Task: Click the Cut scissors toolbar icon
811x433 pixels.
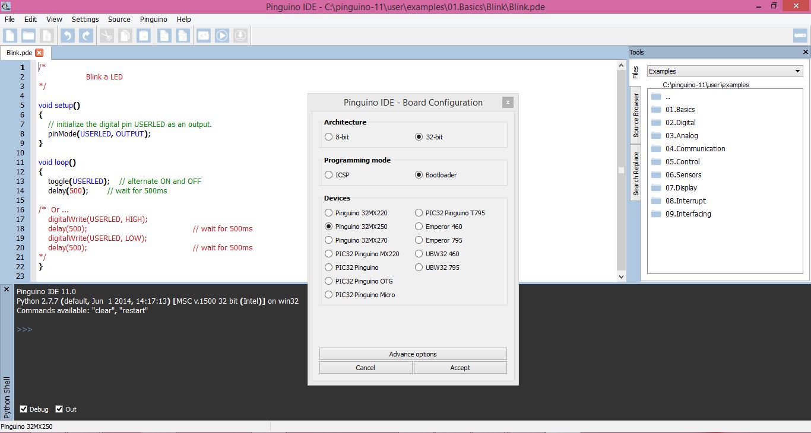Action: coord(107,36)
